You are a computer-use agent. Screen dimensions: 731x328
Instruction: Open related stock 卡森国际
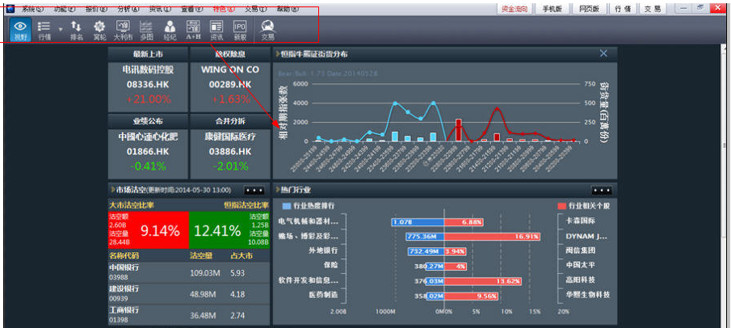pyautogui.click(x=581, y=221)
